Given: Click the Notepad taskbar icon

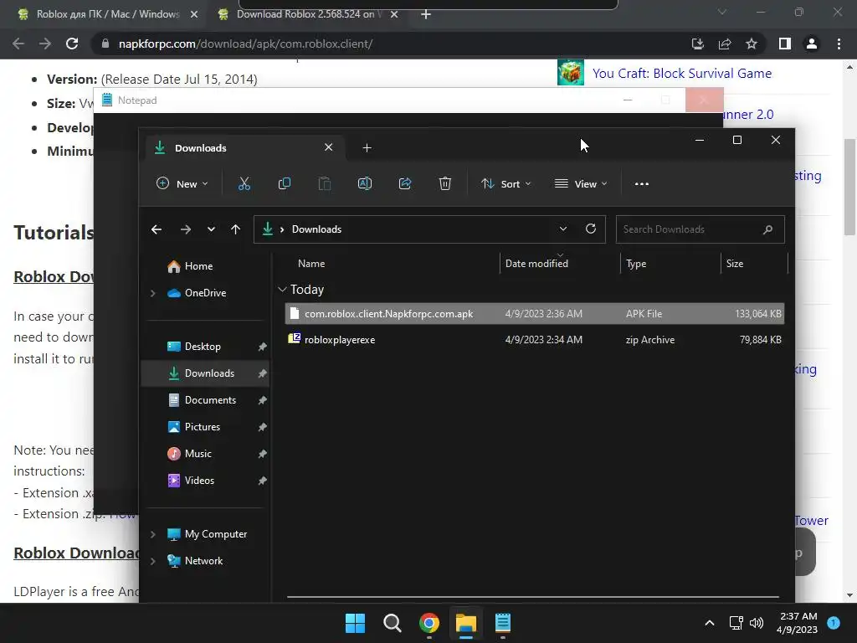Looking at the screenshot, I should pyautogui.click(x=503, y=623).
